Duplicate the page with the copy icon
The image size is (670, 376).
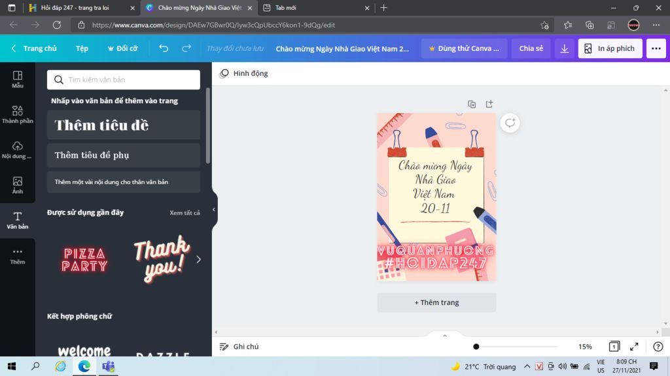point(472,104)
